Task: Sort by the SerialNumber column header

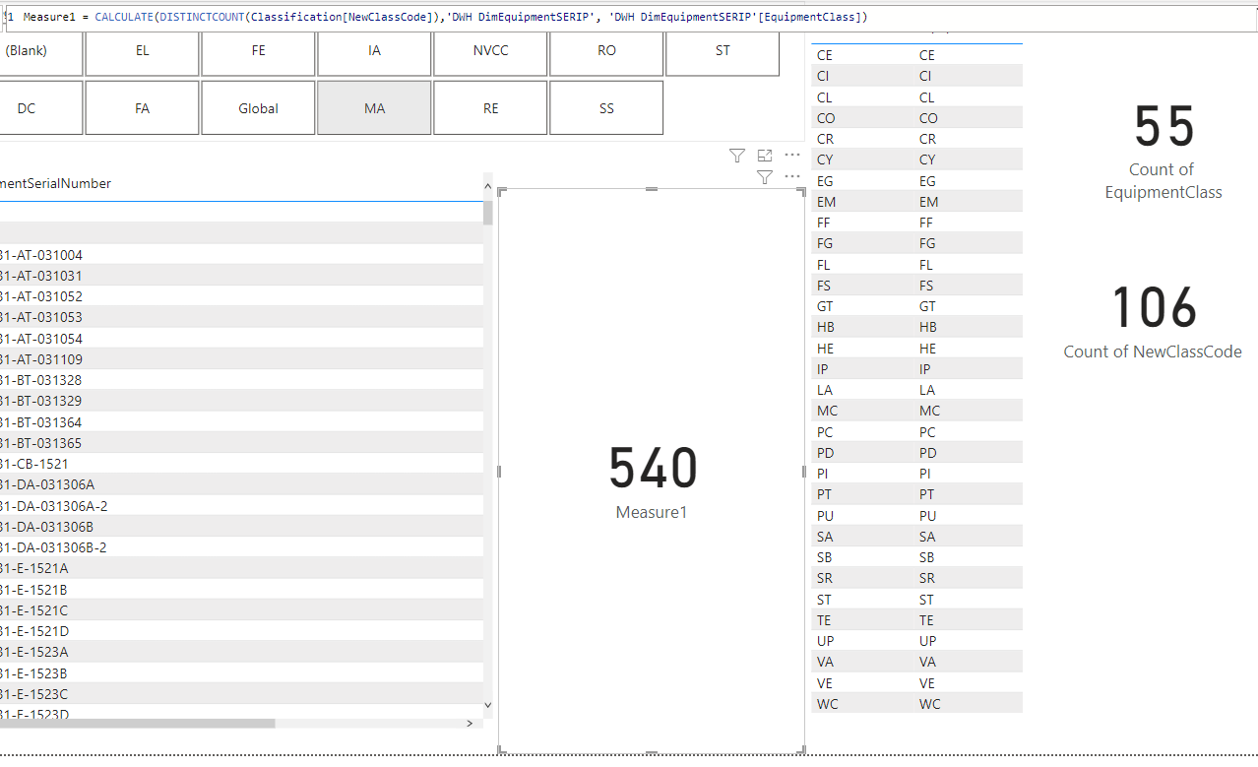Action: coord(55,183)
